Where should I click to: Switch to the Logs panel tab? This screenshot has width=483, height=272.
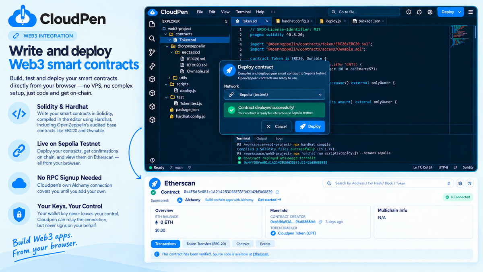click(279, 138)
